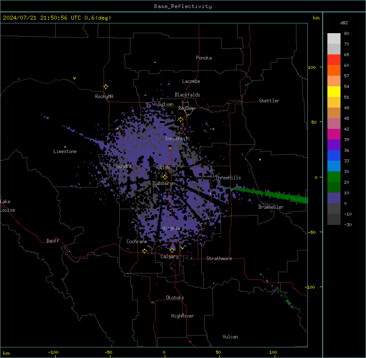Click the ThreeHills city label
Screen dimensions: 366x358
coord(228,178)
